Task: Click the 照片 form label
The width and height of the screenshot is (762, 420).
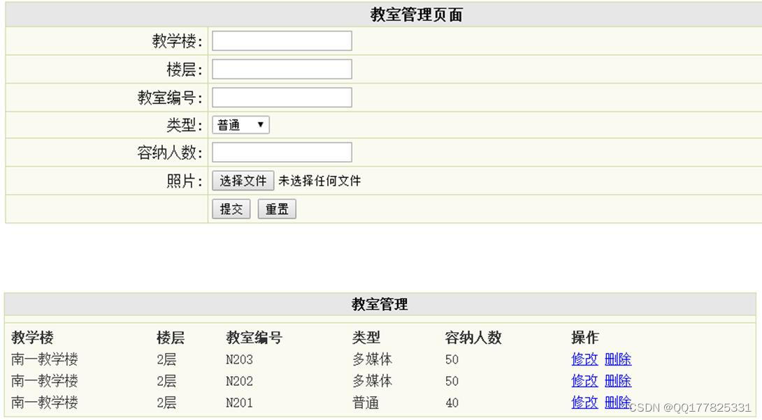Action: pos(184,181)
